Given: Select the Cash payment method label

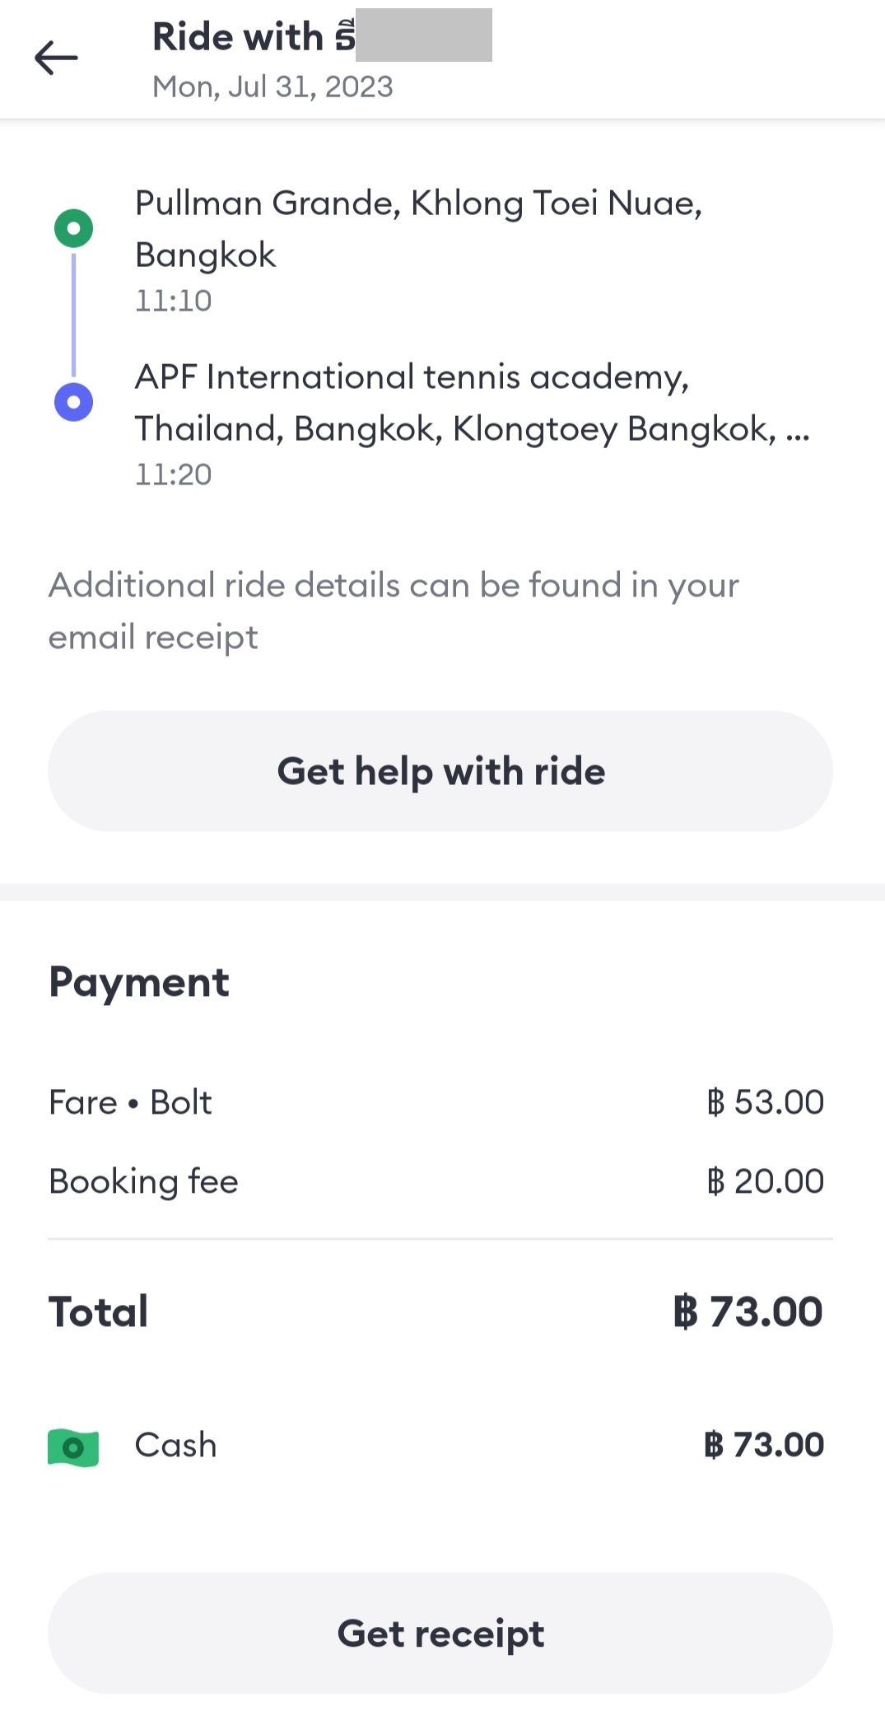Looking at the screenshot, I should [175, 1445].
